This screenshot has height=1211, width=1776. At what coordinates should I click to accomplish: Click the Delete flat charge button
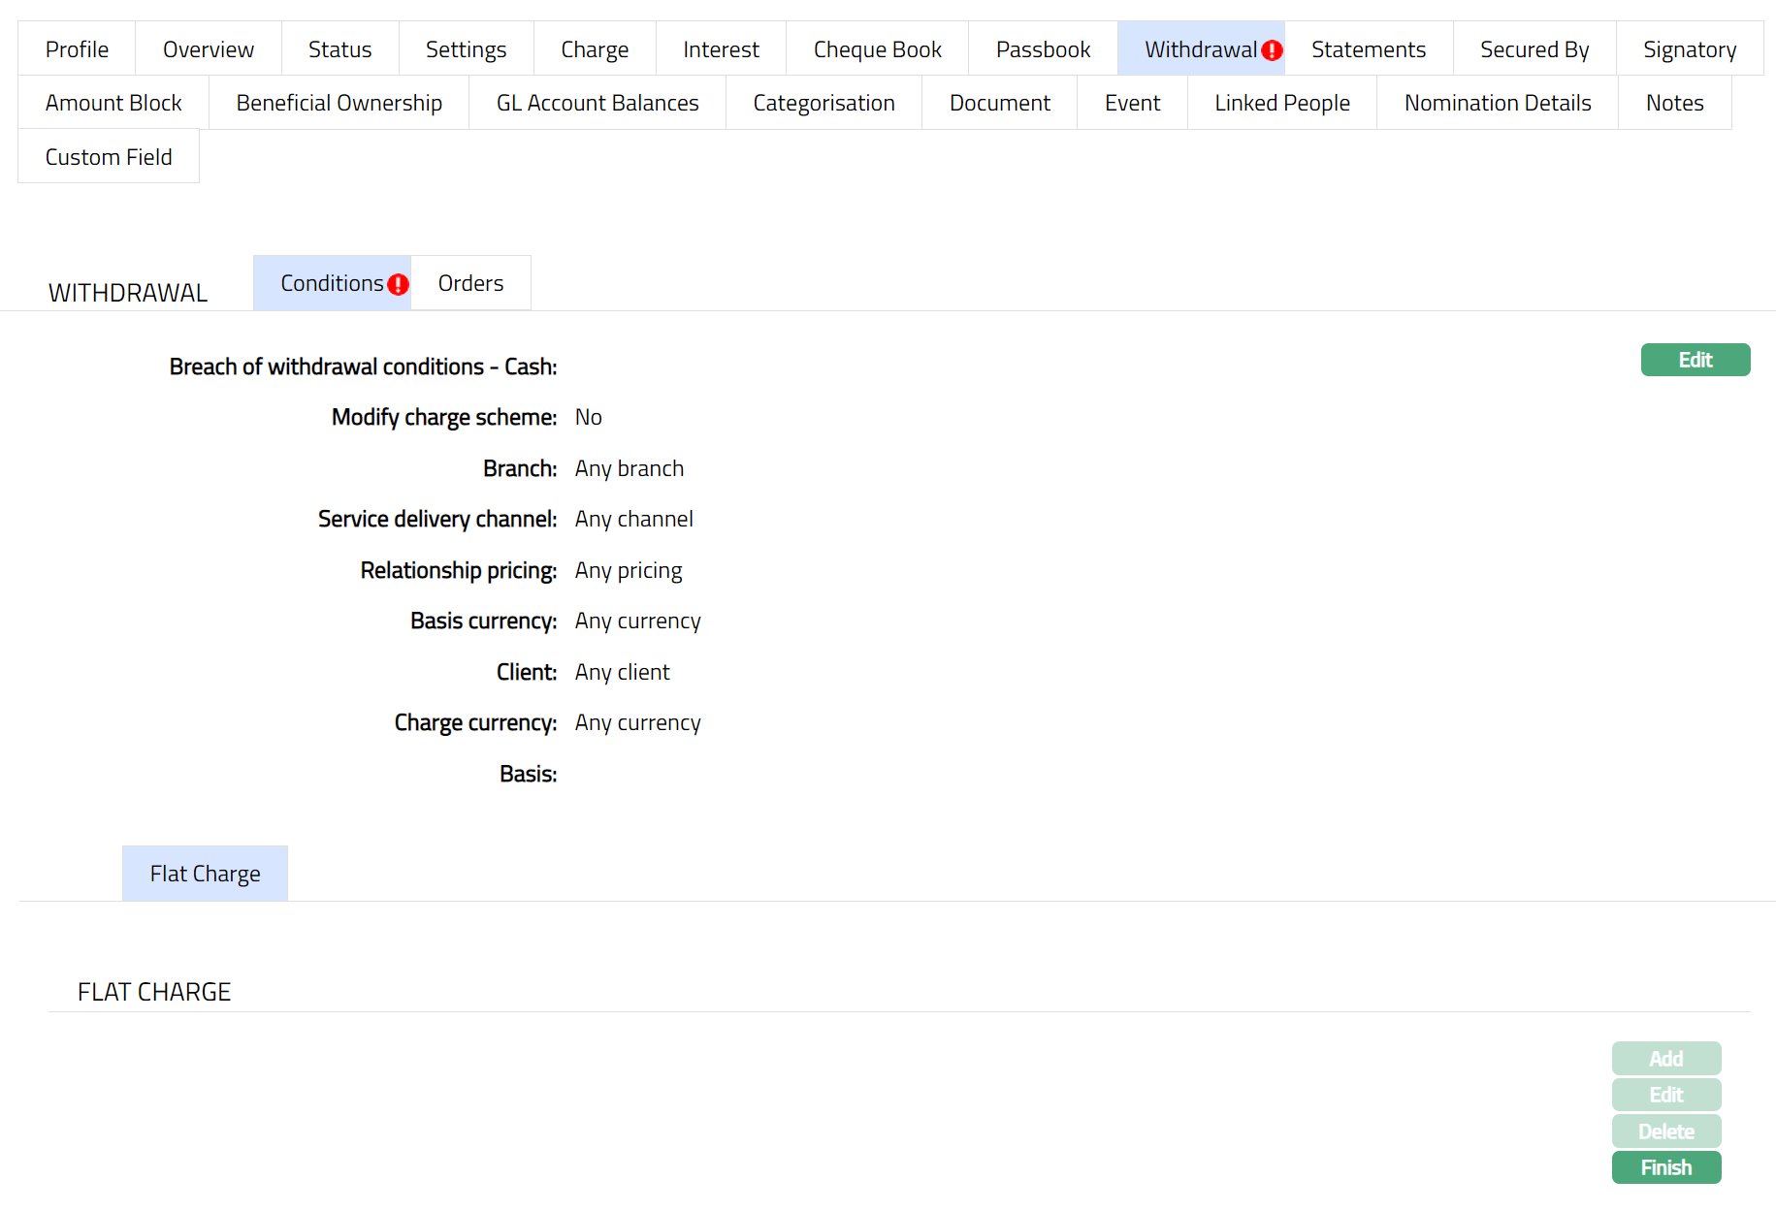point(1665,1131)
